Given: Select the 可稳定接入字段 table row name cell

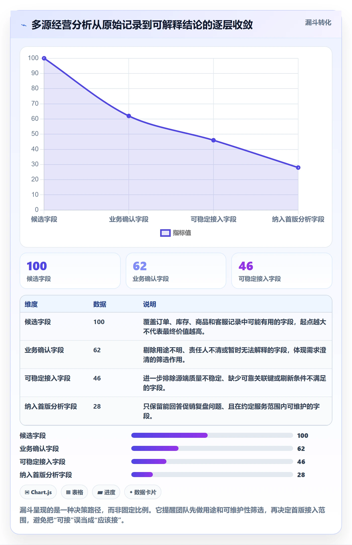Looking at the screenshot, I should [48, 378].
